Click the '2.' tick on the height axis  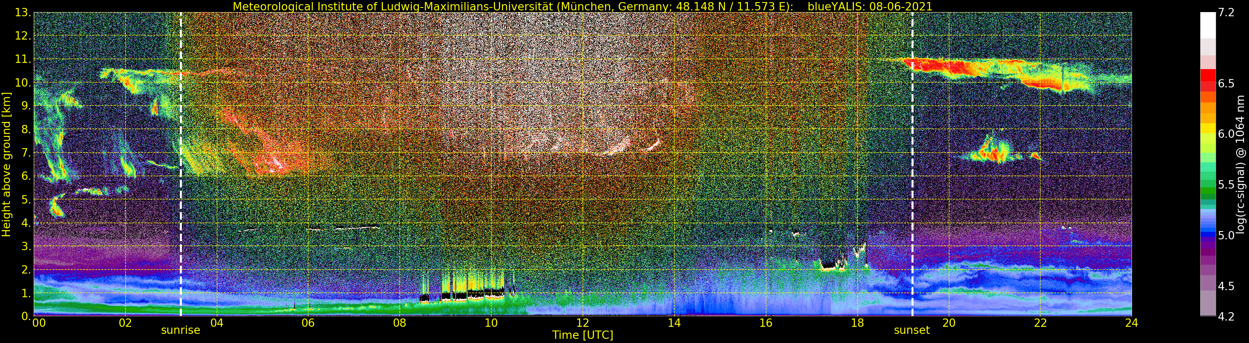26,270
